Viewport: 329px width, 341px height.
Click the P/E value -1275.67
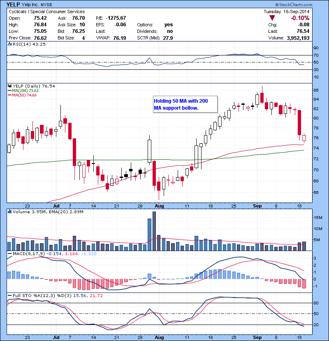tap(116, 18)
